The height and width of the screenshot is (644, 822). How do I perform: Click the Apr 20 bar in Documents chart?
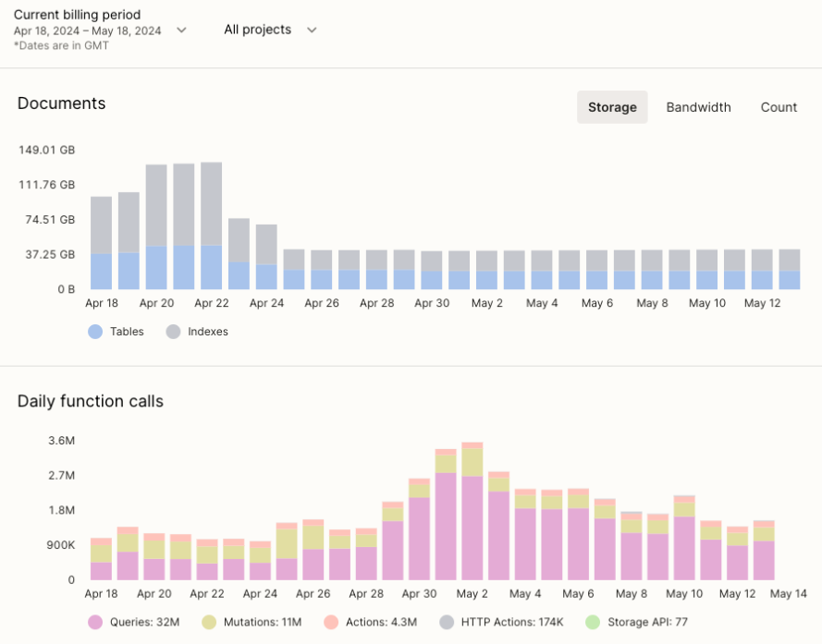pos(156,227)
